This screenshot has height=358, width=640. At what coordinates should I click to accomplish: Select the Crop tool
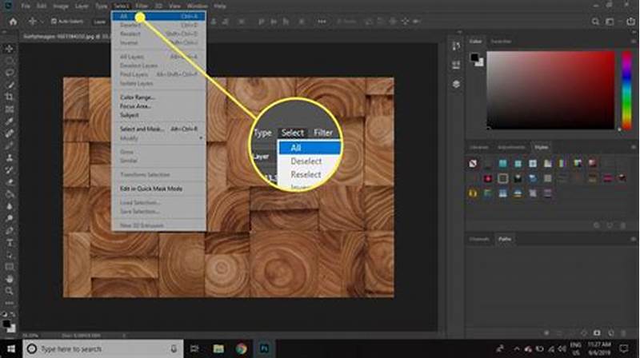pyautogui.click(x=9, y=97)
